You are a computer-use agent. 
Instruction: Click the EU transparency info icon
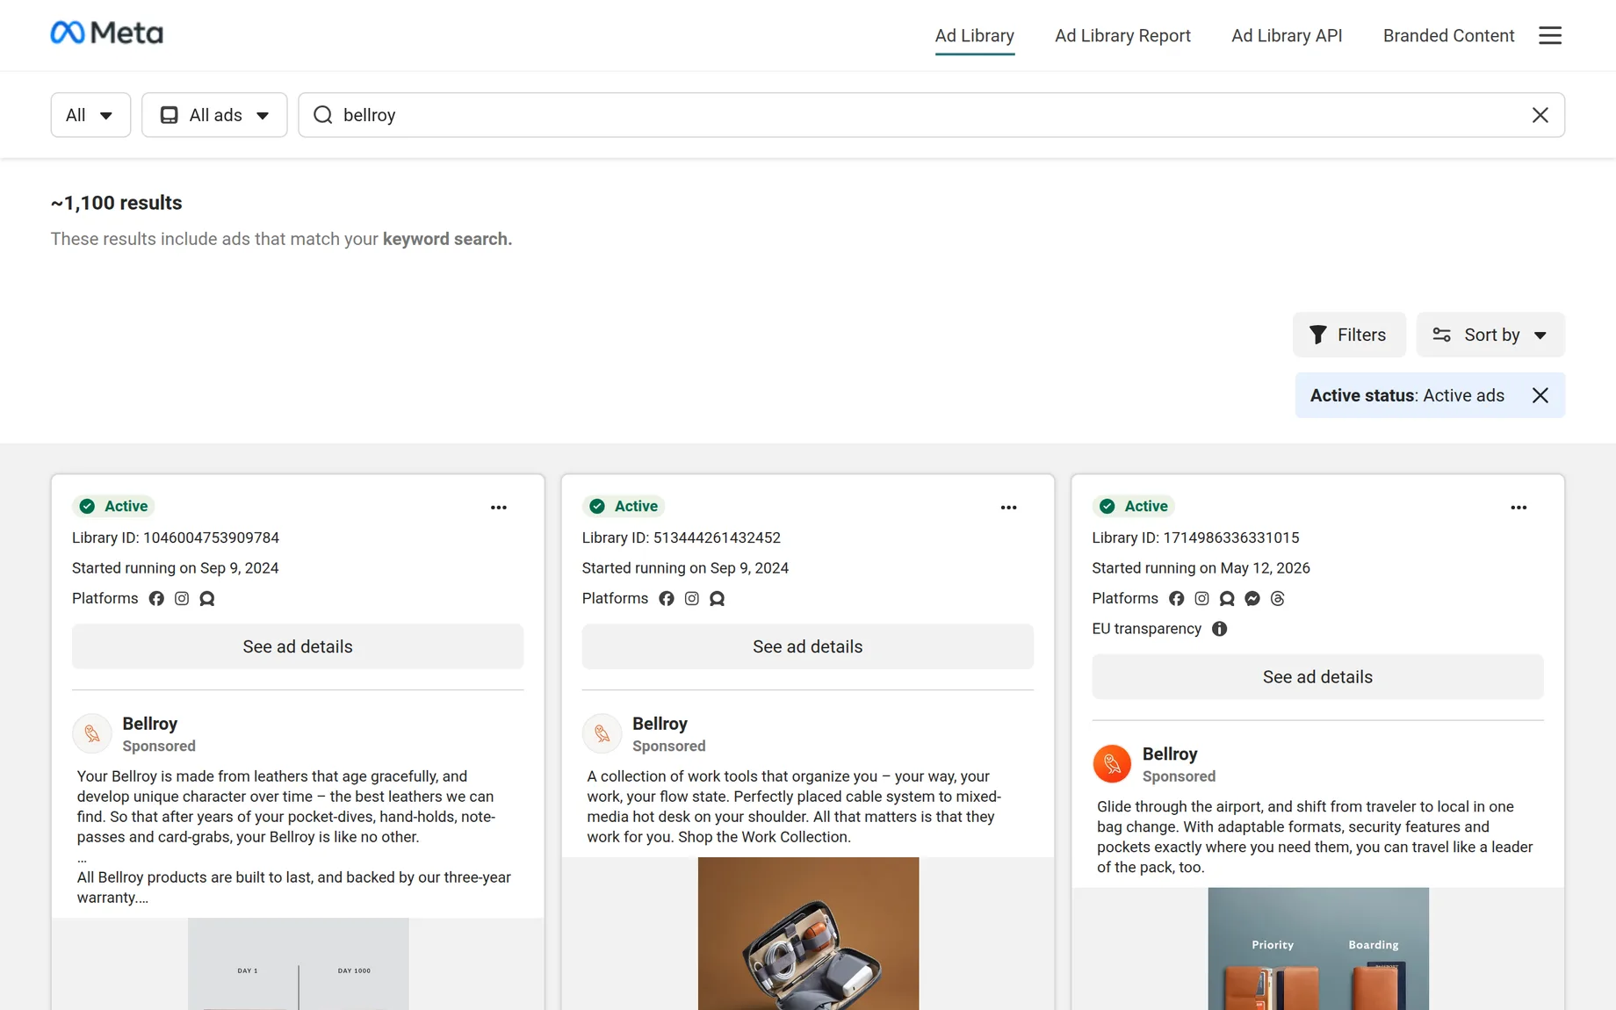[1219, 629]
